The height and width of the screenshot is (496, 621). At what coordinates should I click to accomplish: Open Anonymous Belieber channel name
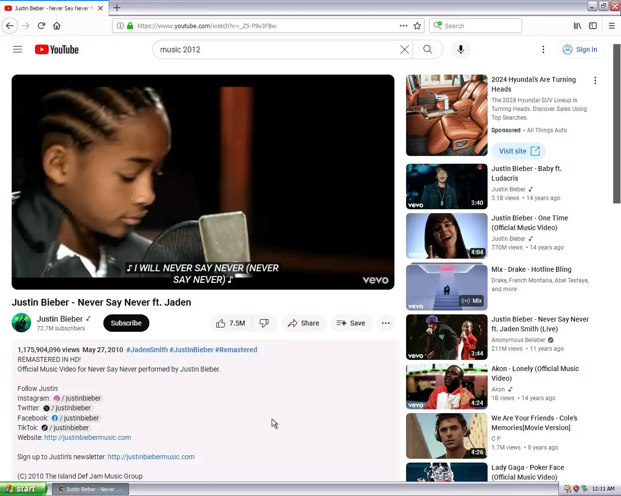point(518,340)
